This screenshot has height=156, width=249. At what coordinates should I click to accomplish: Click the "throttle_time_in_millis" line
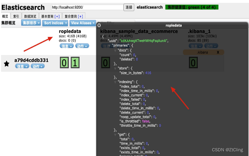click(140, 126)
